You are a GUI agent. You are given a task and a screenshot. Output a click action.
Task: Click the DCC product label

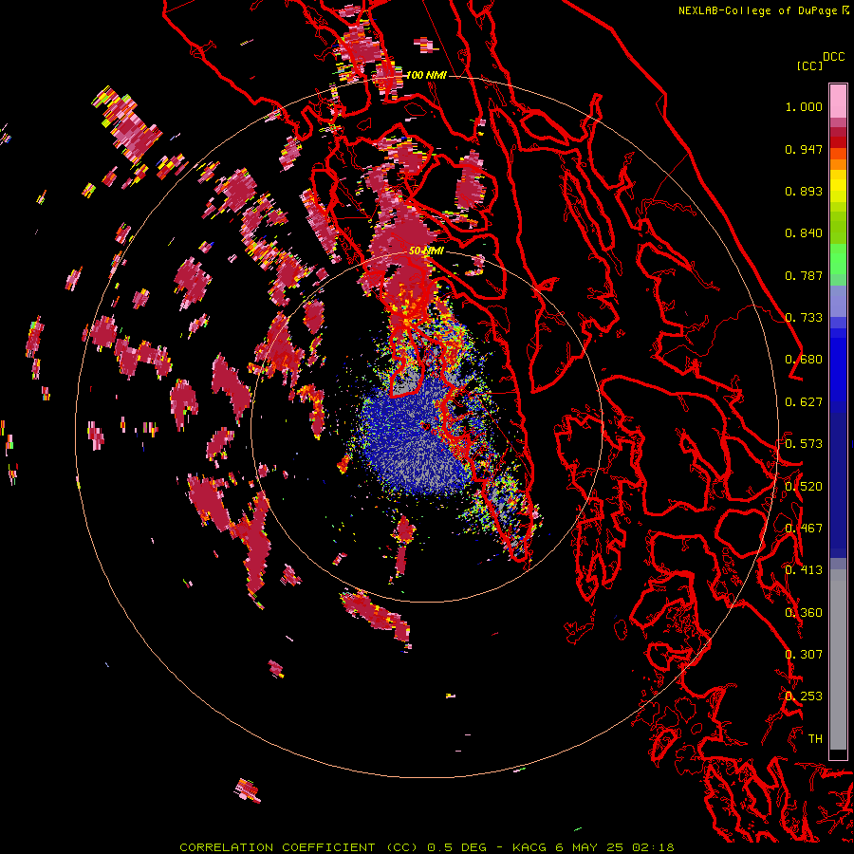point(833,57)
